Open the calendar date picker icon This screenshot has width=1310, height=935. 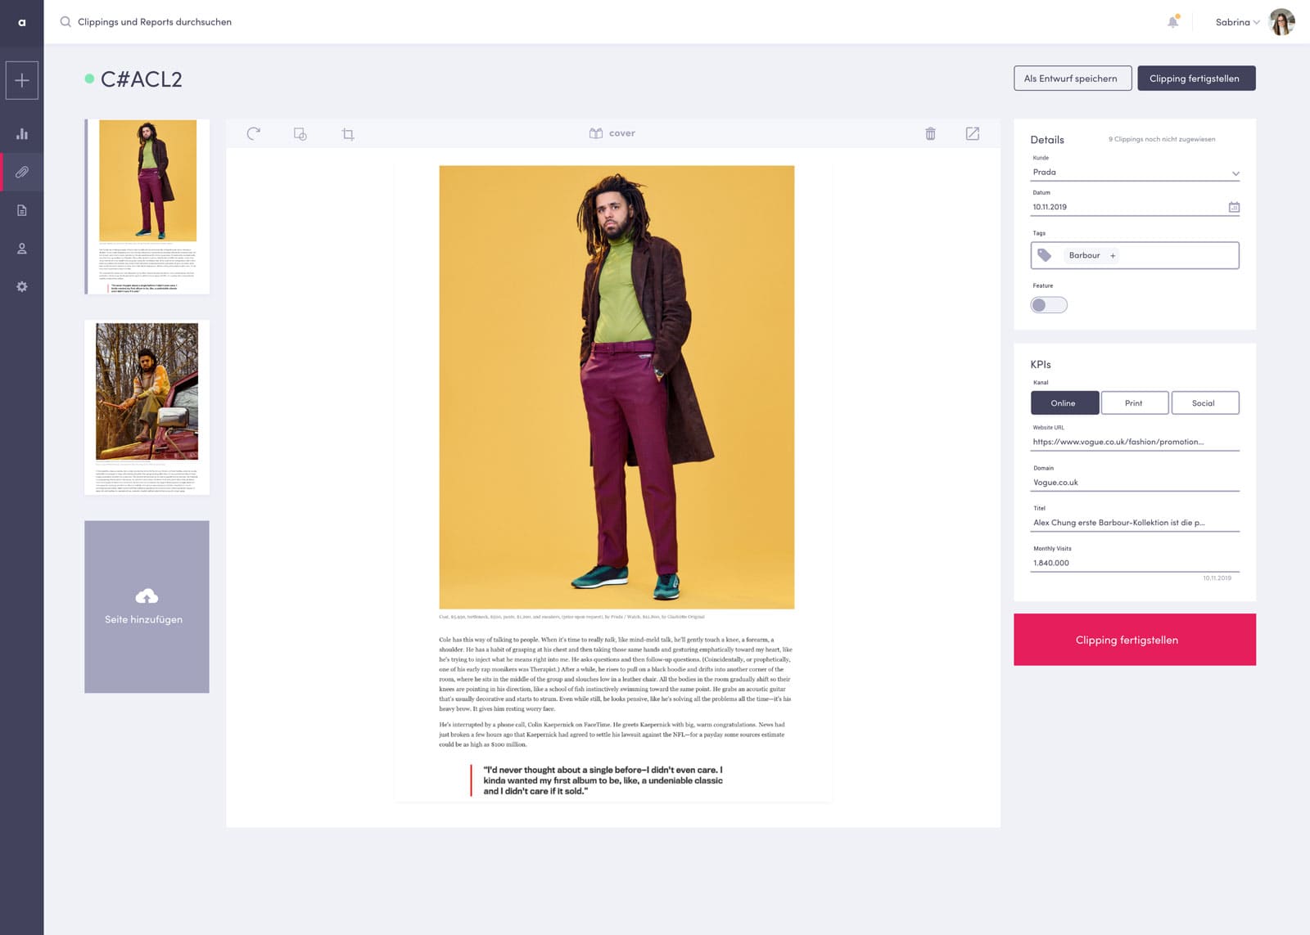[1234, 207]
